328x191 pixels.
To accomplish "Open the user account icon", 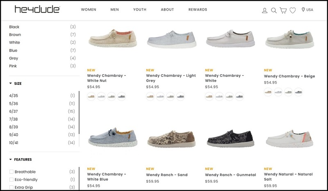I will coord(264,10).
